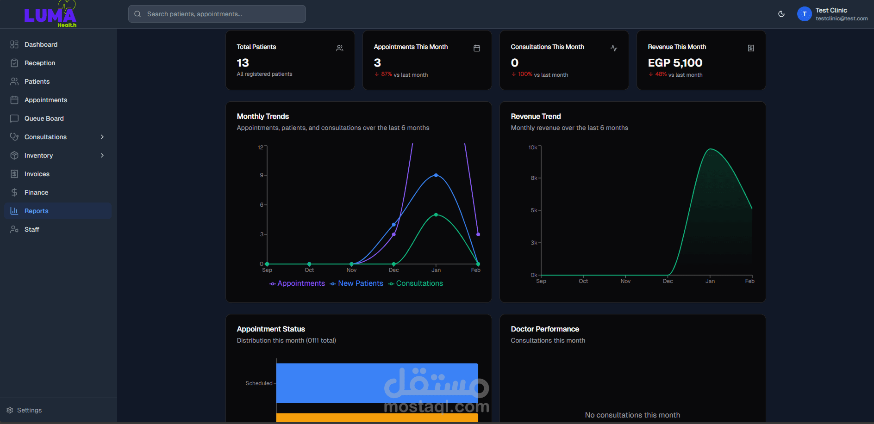Toggle the Appointments series in the legend
The image size is (874, 424).
click(x=297, y=283)
